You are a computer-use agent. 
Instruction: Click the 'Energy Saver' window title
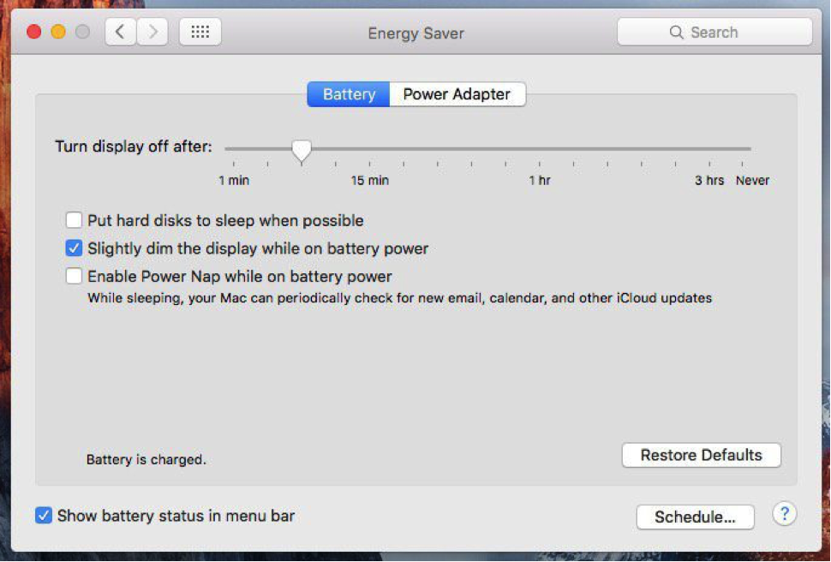[416, 33]
